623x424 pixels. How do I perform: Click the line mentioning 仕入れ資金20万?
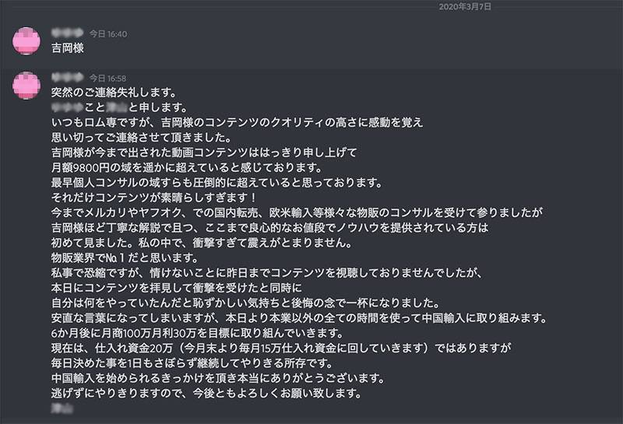tap(281, 348)
